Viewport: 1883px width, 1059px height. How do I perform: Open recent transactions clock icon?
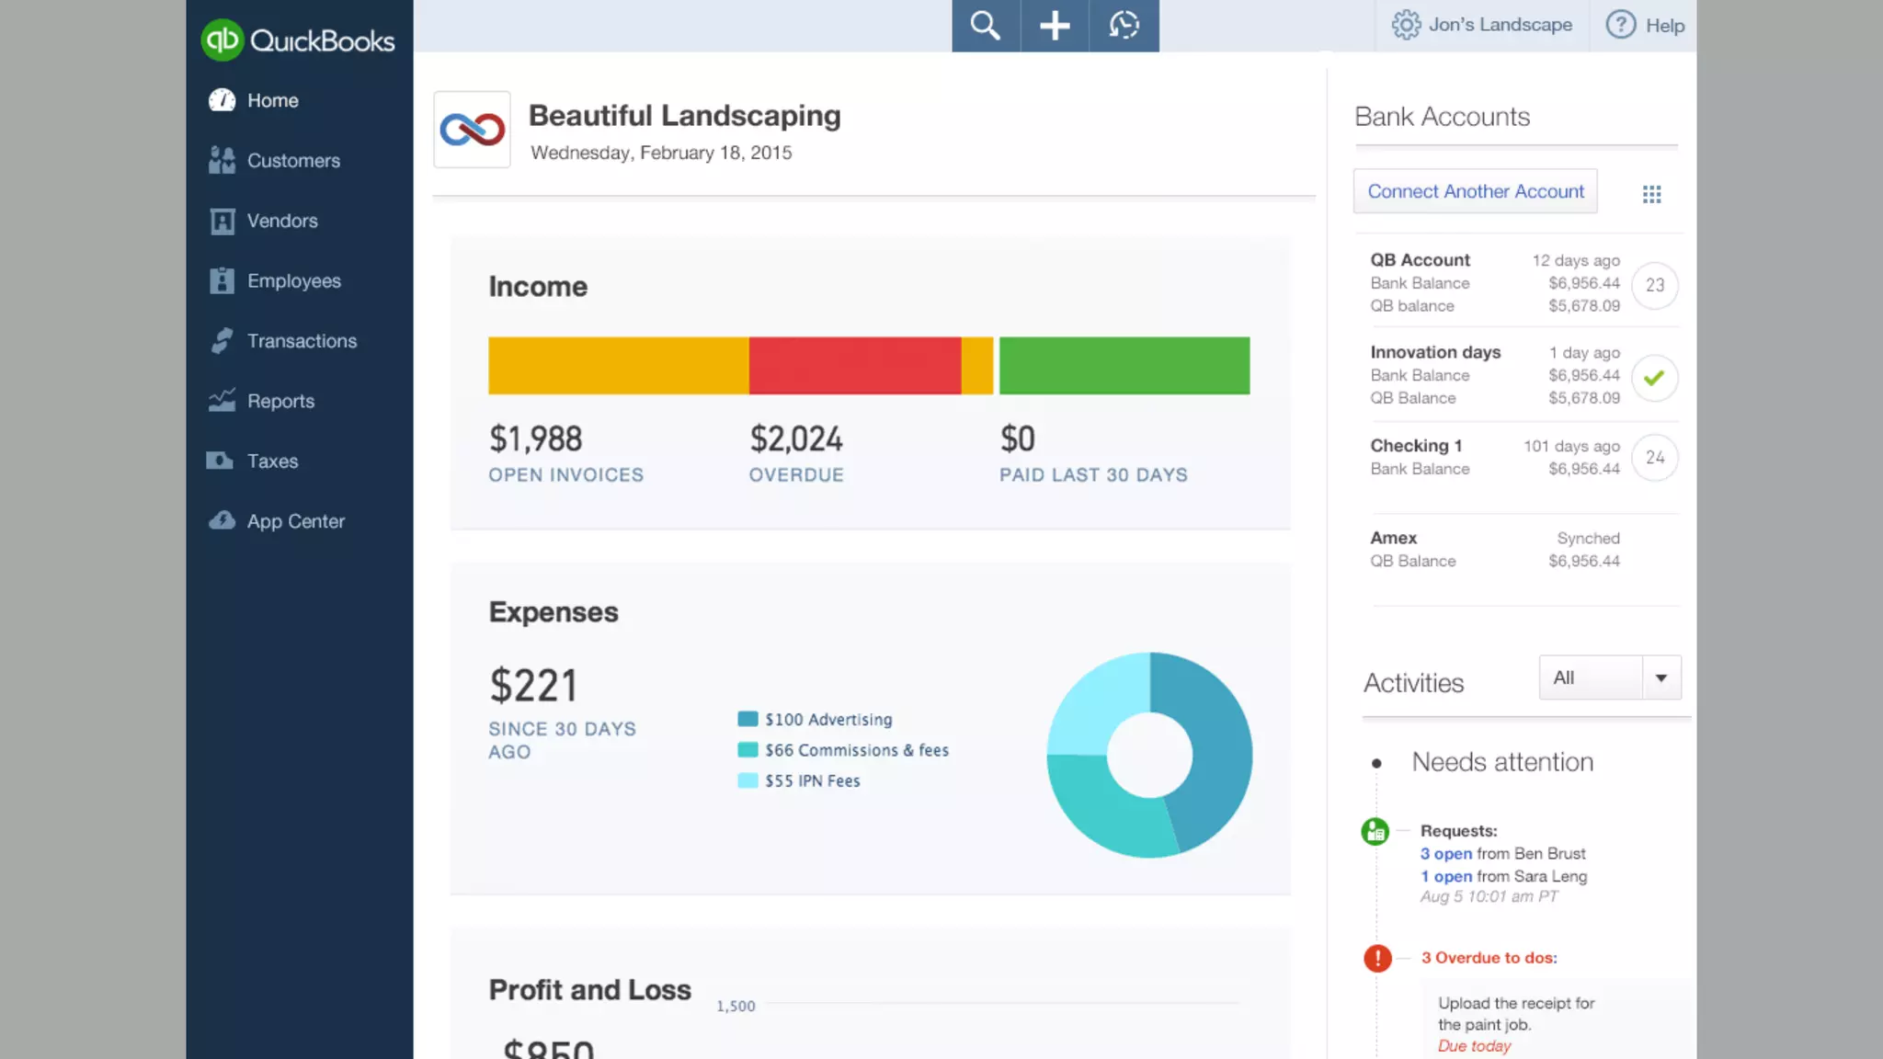point(1124,26)
